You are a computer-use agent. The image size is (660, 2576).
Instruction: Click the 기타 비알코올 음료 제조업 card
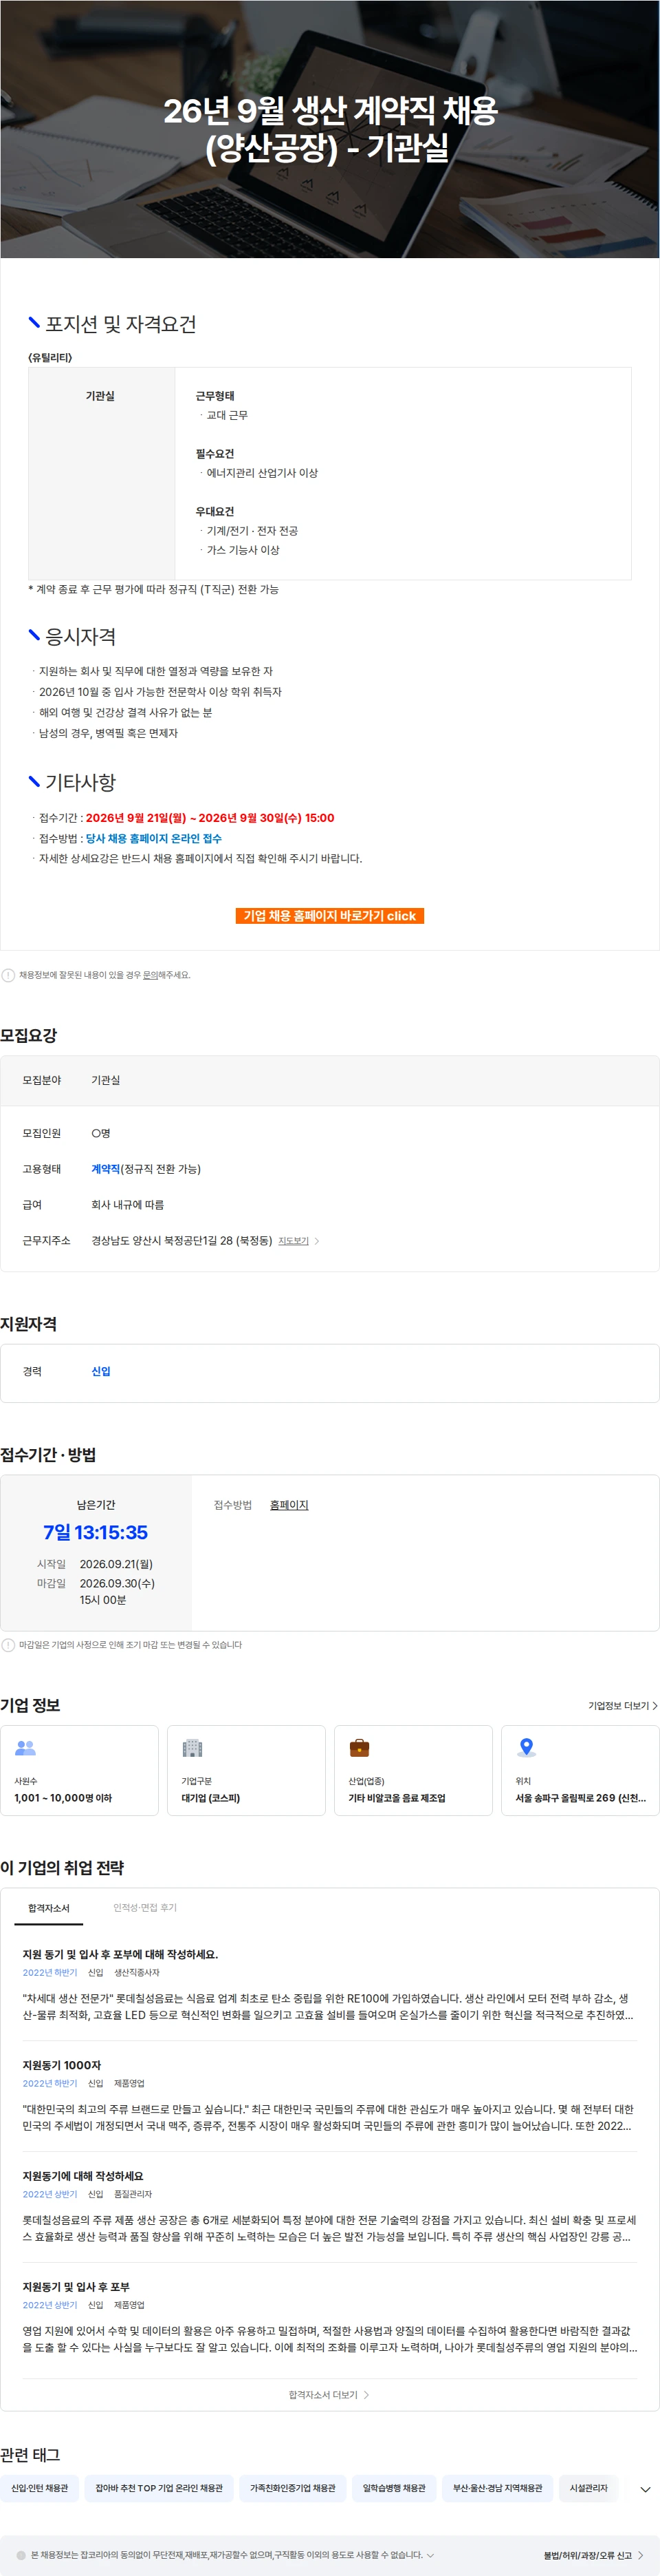[x=413, y=1770]
